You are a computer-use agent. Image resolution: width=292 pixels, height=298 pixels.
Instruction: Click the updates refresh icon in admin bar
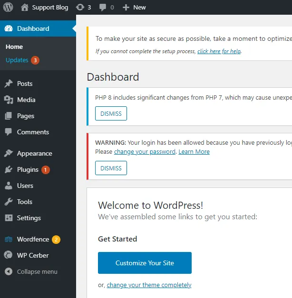[x=80, y=8]
